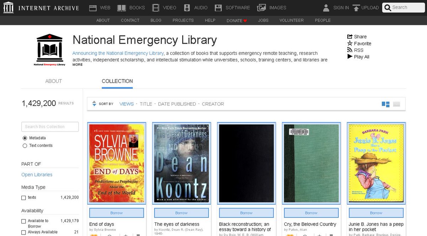
Task: Select the Metadata search option
Action: (25, 138)
